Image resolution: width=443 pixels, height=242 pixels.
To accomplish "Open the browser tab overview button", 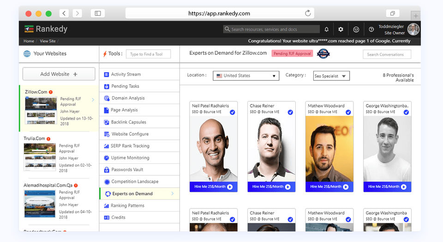I will point(392,13).
